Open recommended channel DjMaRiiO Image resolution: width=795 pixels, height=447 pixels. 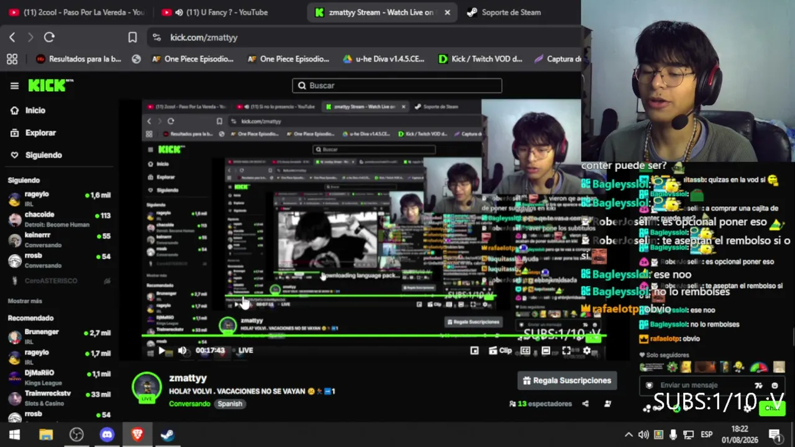coord(60,377)
